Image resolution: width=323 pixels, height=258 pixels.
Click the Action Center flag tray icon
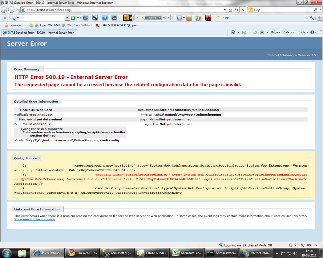(283, 253)
